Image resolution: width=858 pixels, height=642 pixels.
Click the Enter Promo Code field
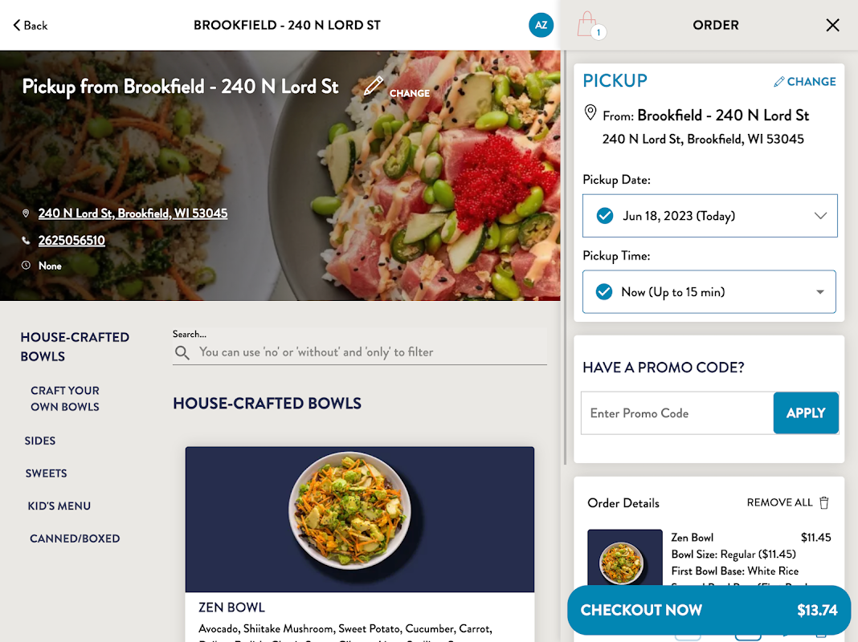click(677, 413)
